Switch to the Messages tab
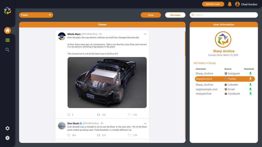The height and width of the screenshot is (147, 262). (175, 15)
